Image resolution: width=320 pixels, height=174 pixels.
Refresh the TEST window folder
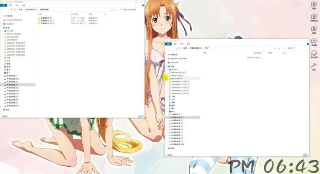[279, 48]
